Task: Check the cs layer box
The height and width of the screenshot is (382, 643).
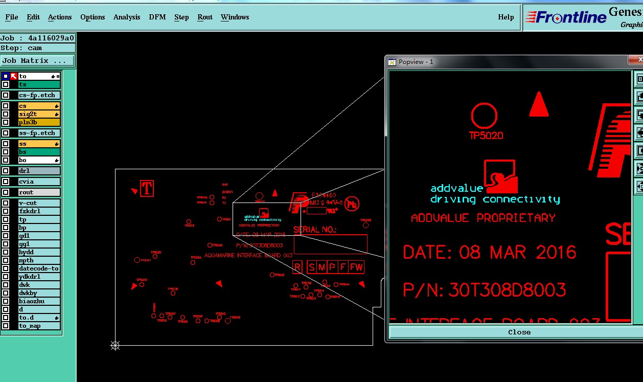Action: point(6,106)
